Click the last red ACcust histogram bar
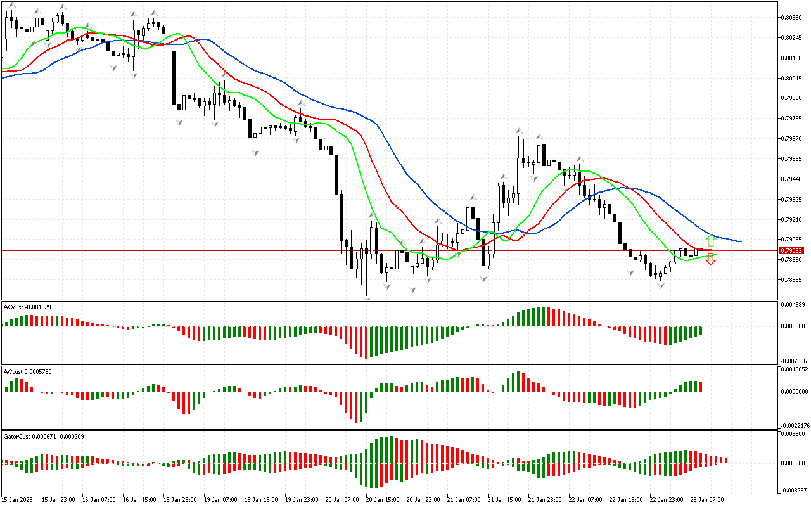 (701, 387)
